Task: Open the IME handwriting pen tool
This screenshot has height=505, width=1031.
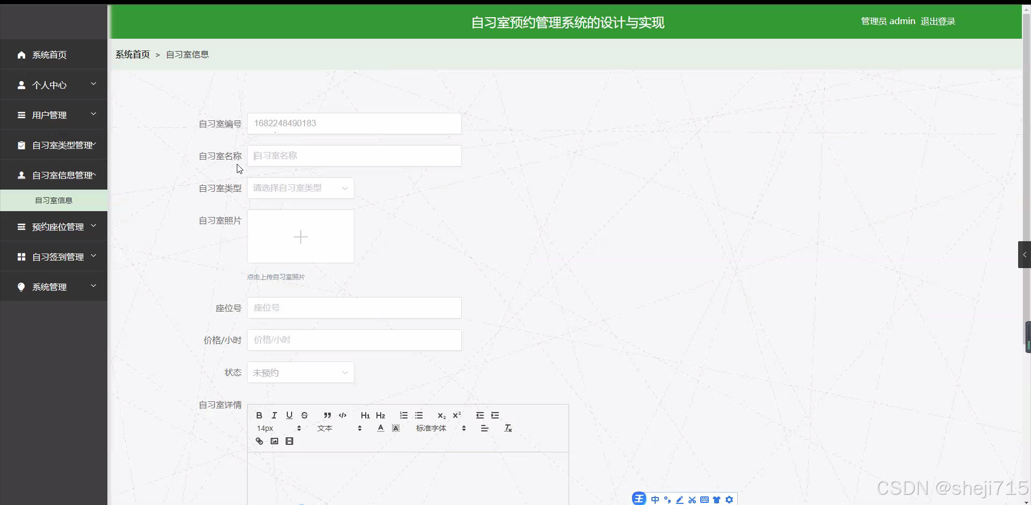Action: click(680, 499)
